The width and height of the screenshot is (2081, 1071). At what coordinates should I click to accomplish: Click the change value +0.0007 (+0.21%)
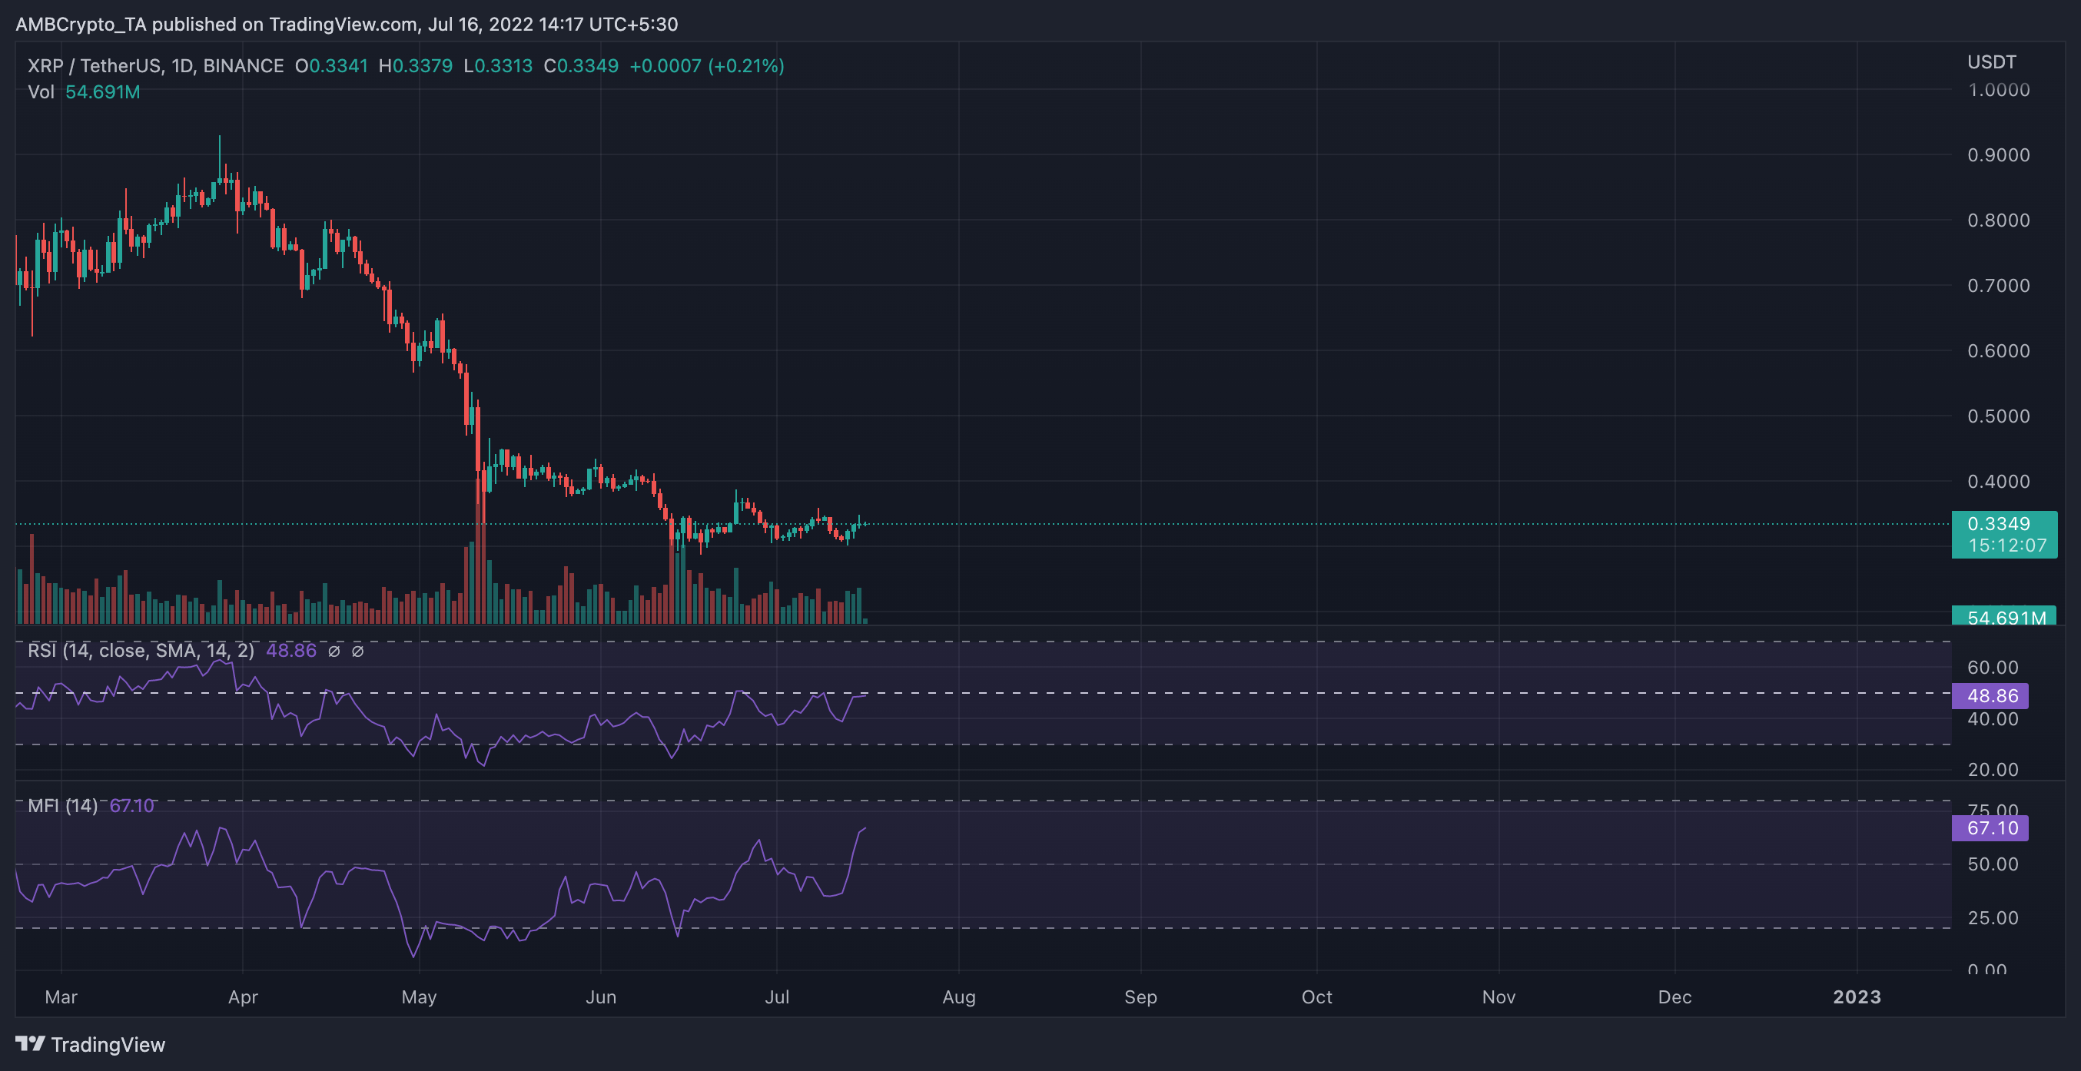(707, 66)
